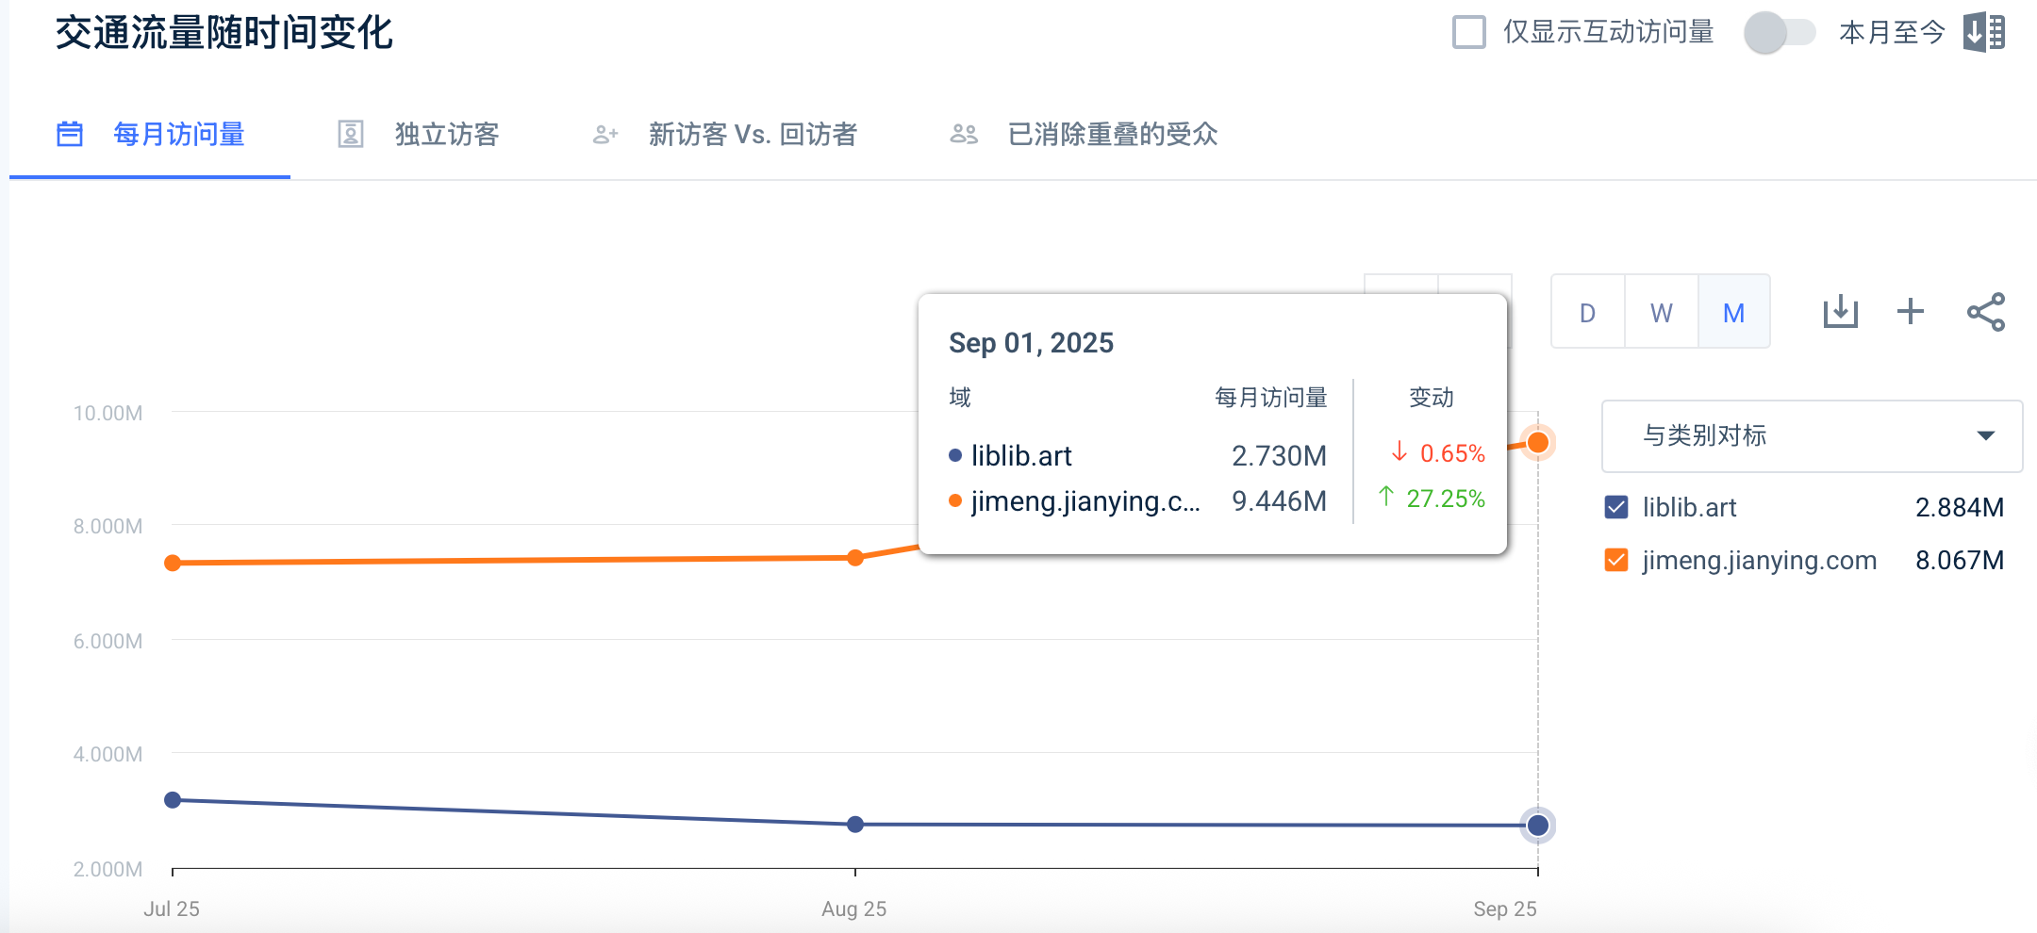
Task: Toggle the 本月至今 switch
Action: pos(1779,33)
